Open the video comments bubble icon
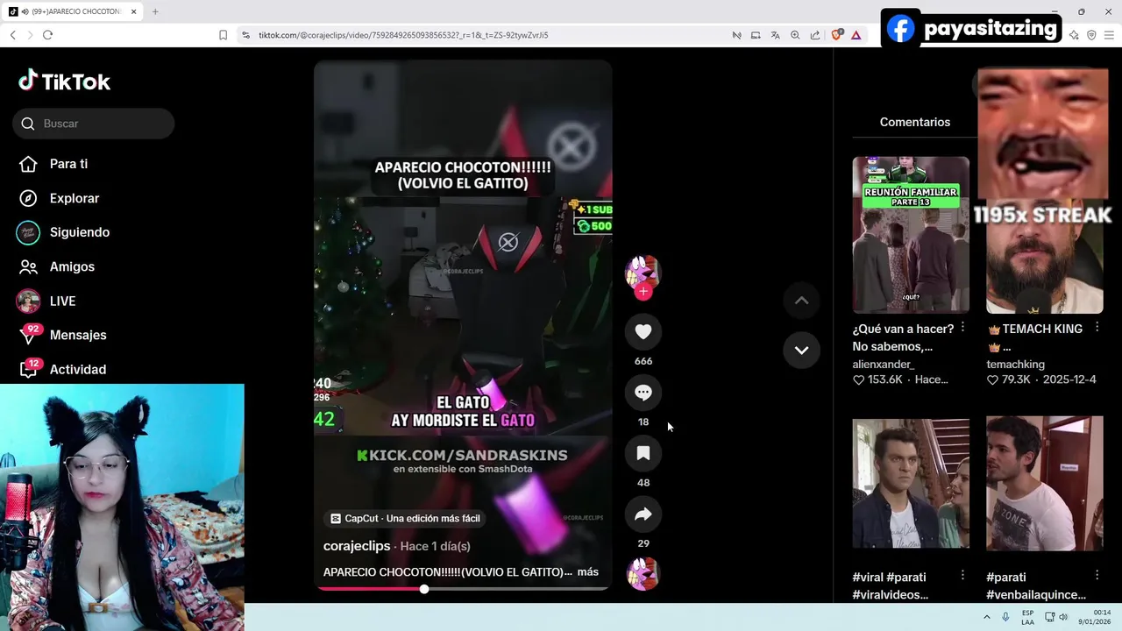The height and width of the screenshot is (631, 1122). click(x=643, y=393)
